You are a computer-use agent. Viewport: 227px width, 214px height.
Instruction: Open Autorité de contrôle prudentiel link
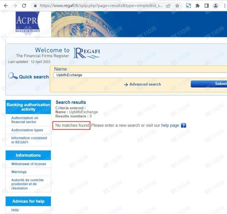click(x=28, y=184)
